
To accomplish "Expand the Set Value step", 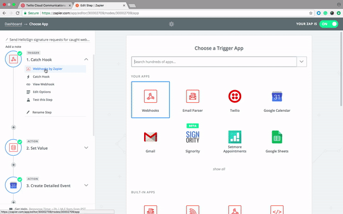I will pyautogui.click(x=86, y=148).
